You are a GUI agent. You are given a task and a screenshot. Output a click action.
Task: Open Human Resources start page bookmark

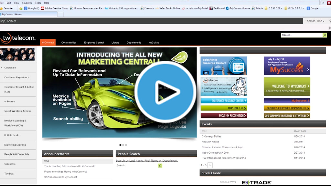click(x=87, y=8)
